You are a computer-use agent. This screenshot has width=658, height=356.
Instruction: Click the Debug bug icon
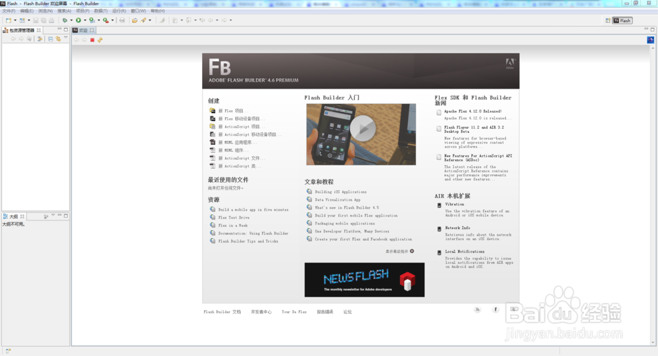(64, 20)
